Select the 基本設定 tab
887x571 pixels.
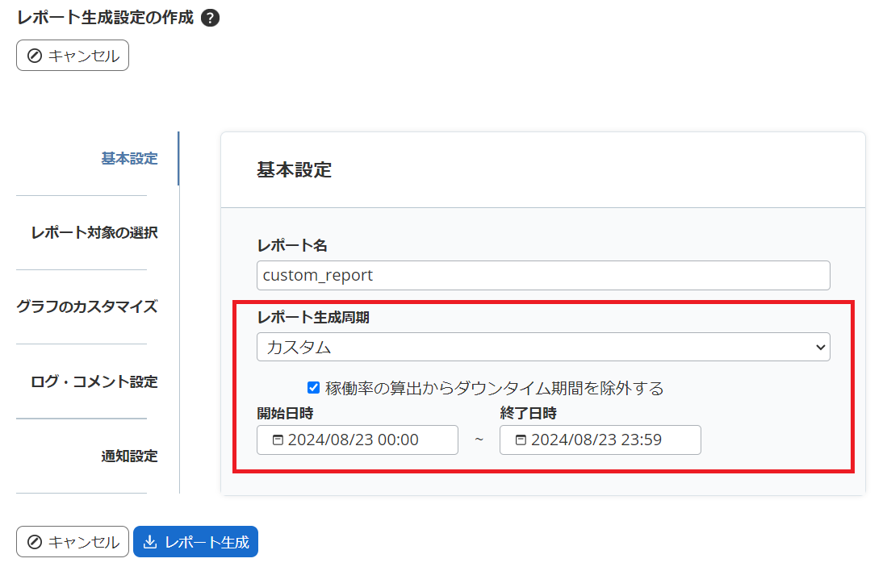[x=129, y=158]
